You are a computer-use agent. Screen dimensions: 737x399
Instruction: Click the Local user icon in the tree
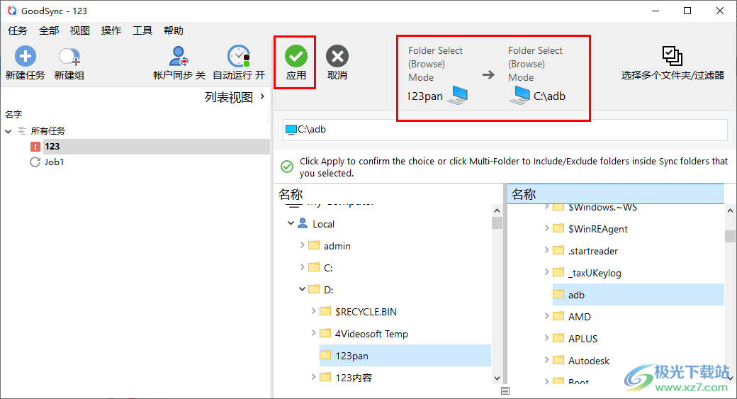click(303, 223)
